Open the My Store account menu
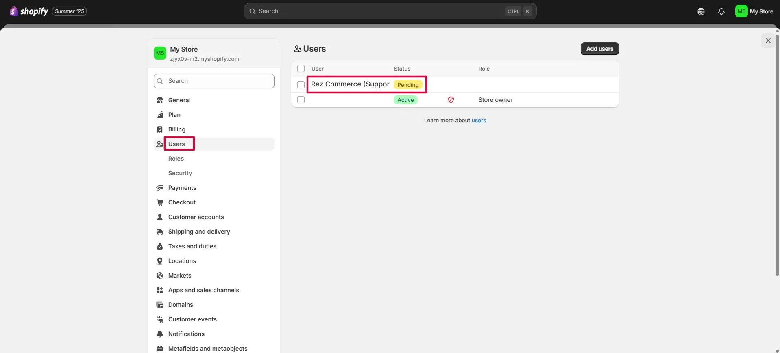The width and height of the screenshot is (780, 353). (x=755, y=11)
